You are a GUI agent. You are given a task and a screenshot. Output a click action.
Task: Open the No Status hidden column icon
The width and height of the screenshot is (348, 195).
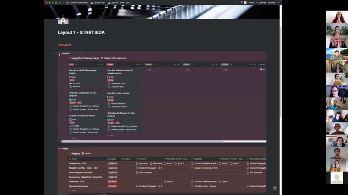(x=261, y=69)
